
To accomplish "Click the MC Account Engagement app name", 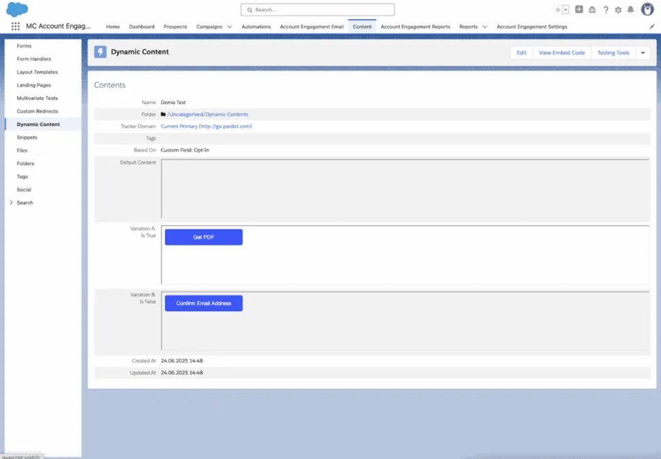I will [58, 26].
